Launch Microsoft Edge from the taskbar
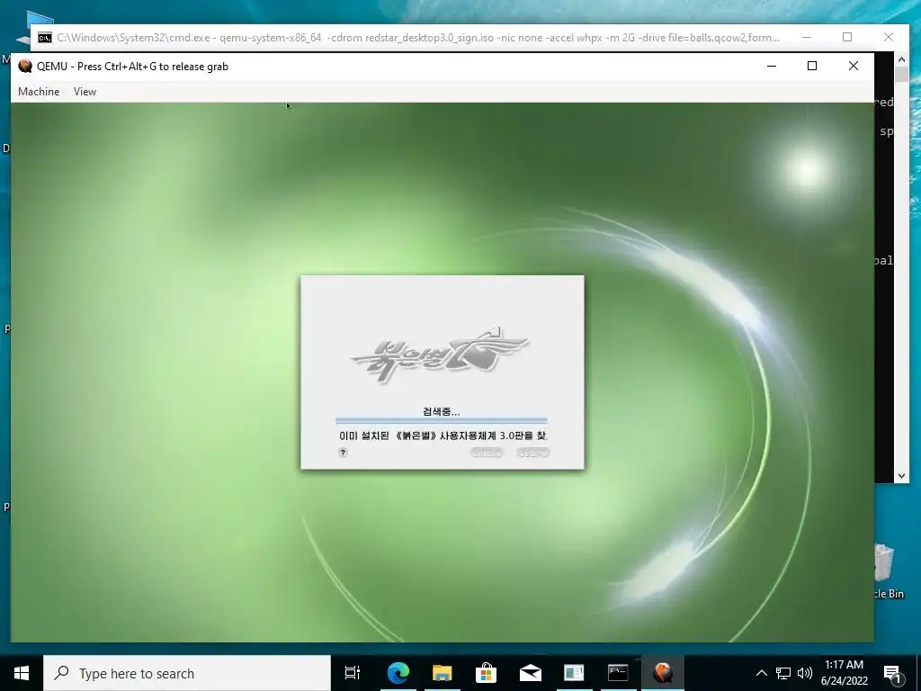This screenshot has height=691, width=921. pyautogui.click(x=398, y=673)
